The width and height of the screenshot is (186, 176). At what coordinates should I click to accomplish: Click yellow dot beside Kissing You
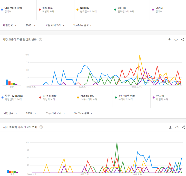[78, 97]
